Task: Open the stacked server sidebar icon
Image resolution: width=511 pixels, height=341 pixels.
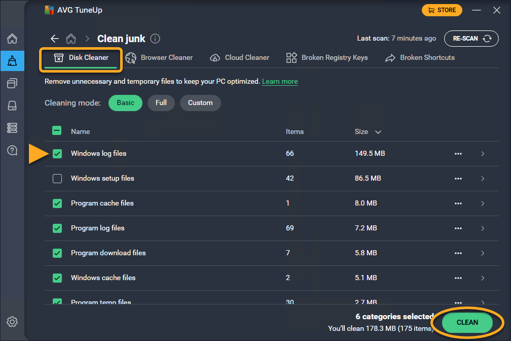Action: pyautogui.click(x=12, y=128)
